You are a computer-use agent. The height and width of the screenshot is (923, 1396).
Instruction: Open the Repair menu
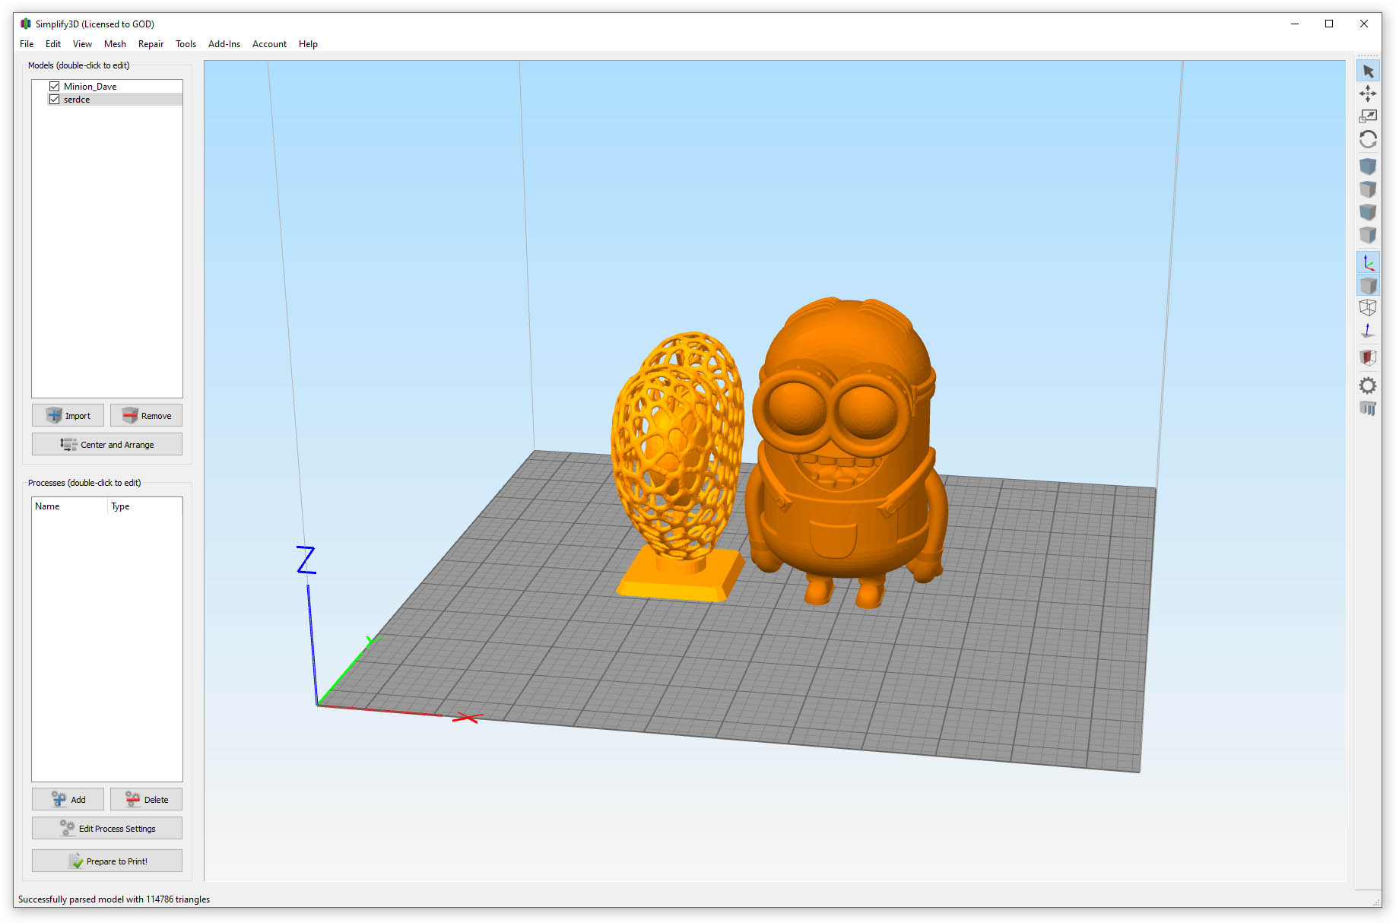pyautogui.click(x=151, y=44)
